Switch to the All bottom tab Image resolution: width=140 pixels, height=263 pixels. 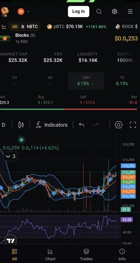click(15, 254)
